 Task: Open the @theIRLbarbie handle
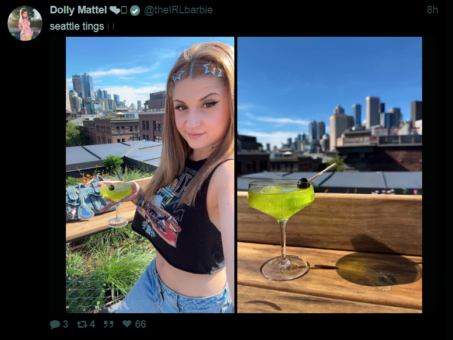(178, 10)
